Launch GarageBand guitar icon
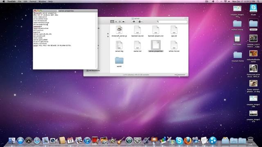 tap(120, 140)
